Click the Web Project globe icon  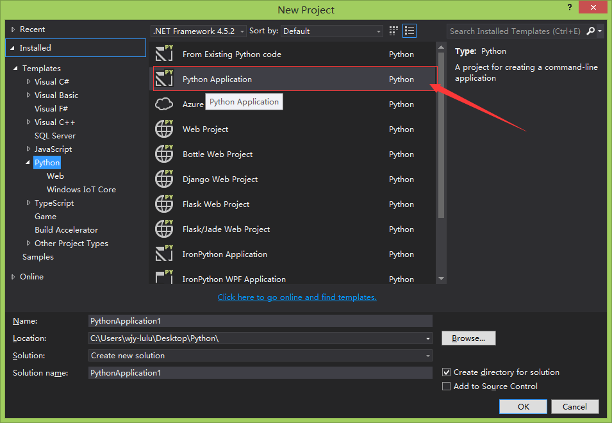(x=164, y=128)
